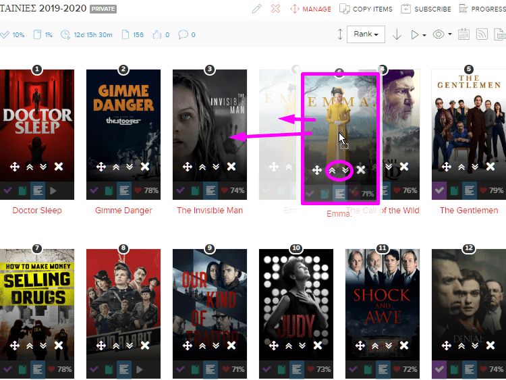Remove Gimme Danger from list
Screen dimensions: 506x380
(x=145, y=167)
